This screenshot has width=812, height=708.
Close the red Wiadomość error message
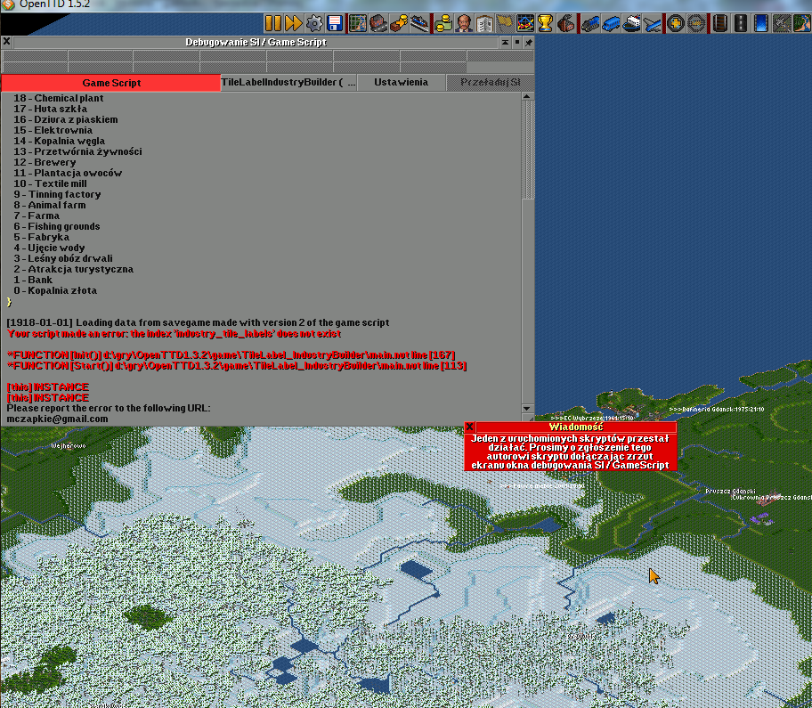pyautogui.click(x=470, y=427)
